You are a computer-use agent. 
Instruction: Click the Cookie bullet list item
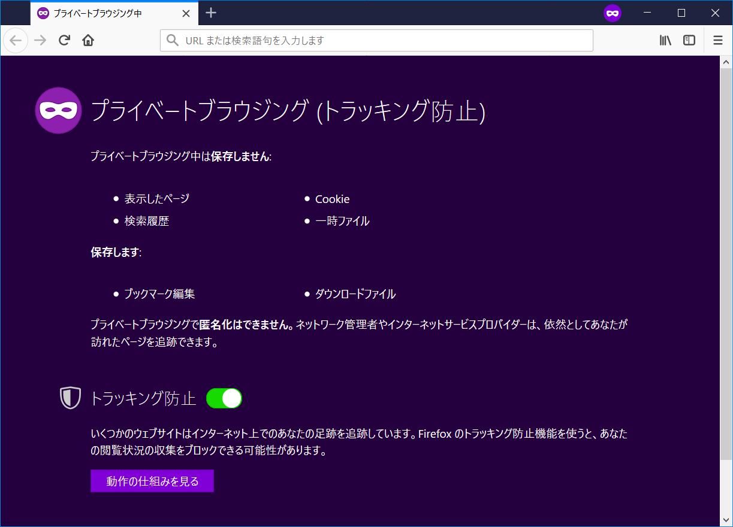(332, 199)
